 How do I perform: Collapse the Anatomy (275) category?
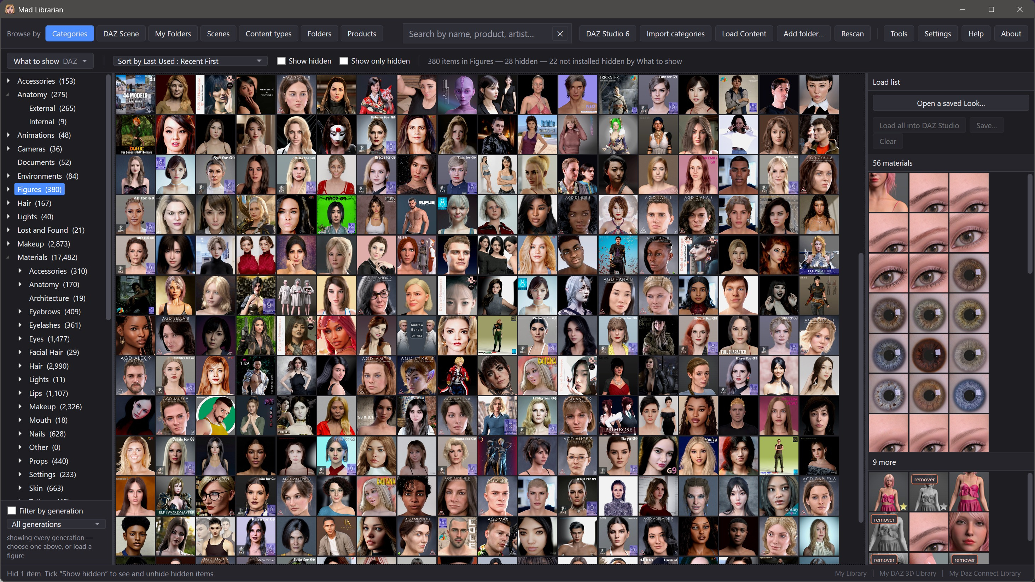8,95
